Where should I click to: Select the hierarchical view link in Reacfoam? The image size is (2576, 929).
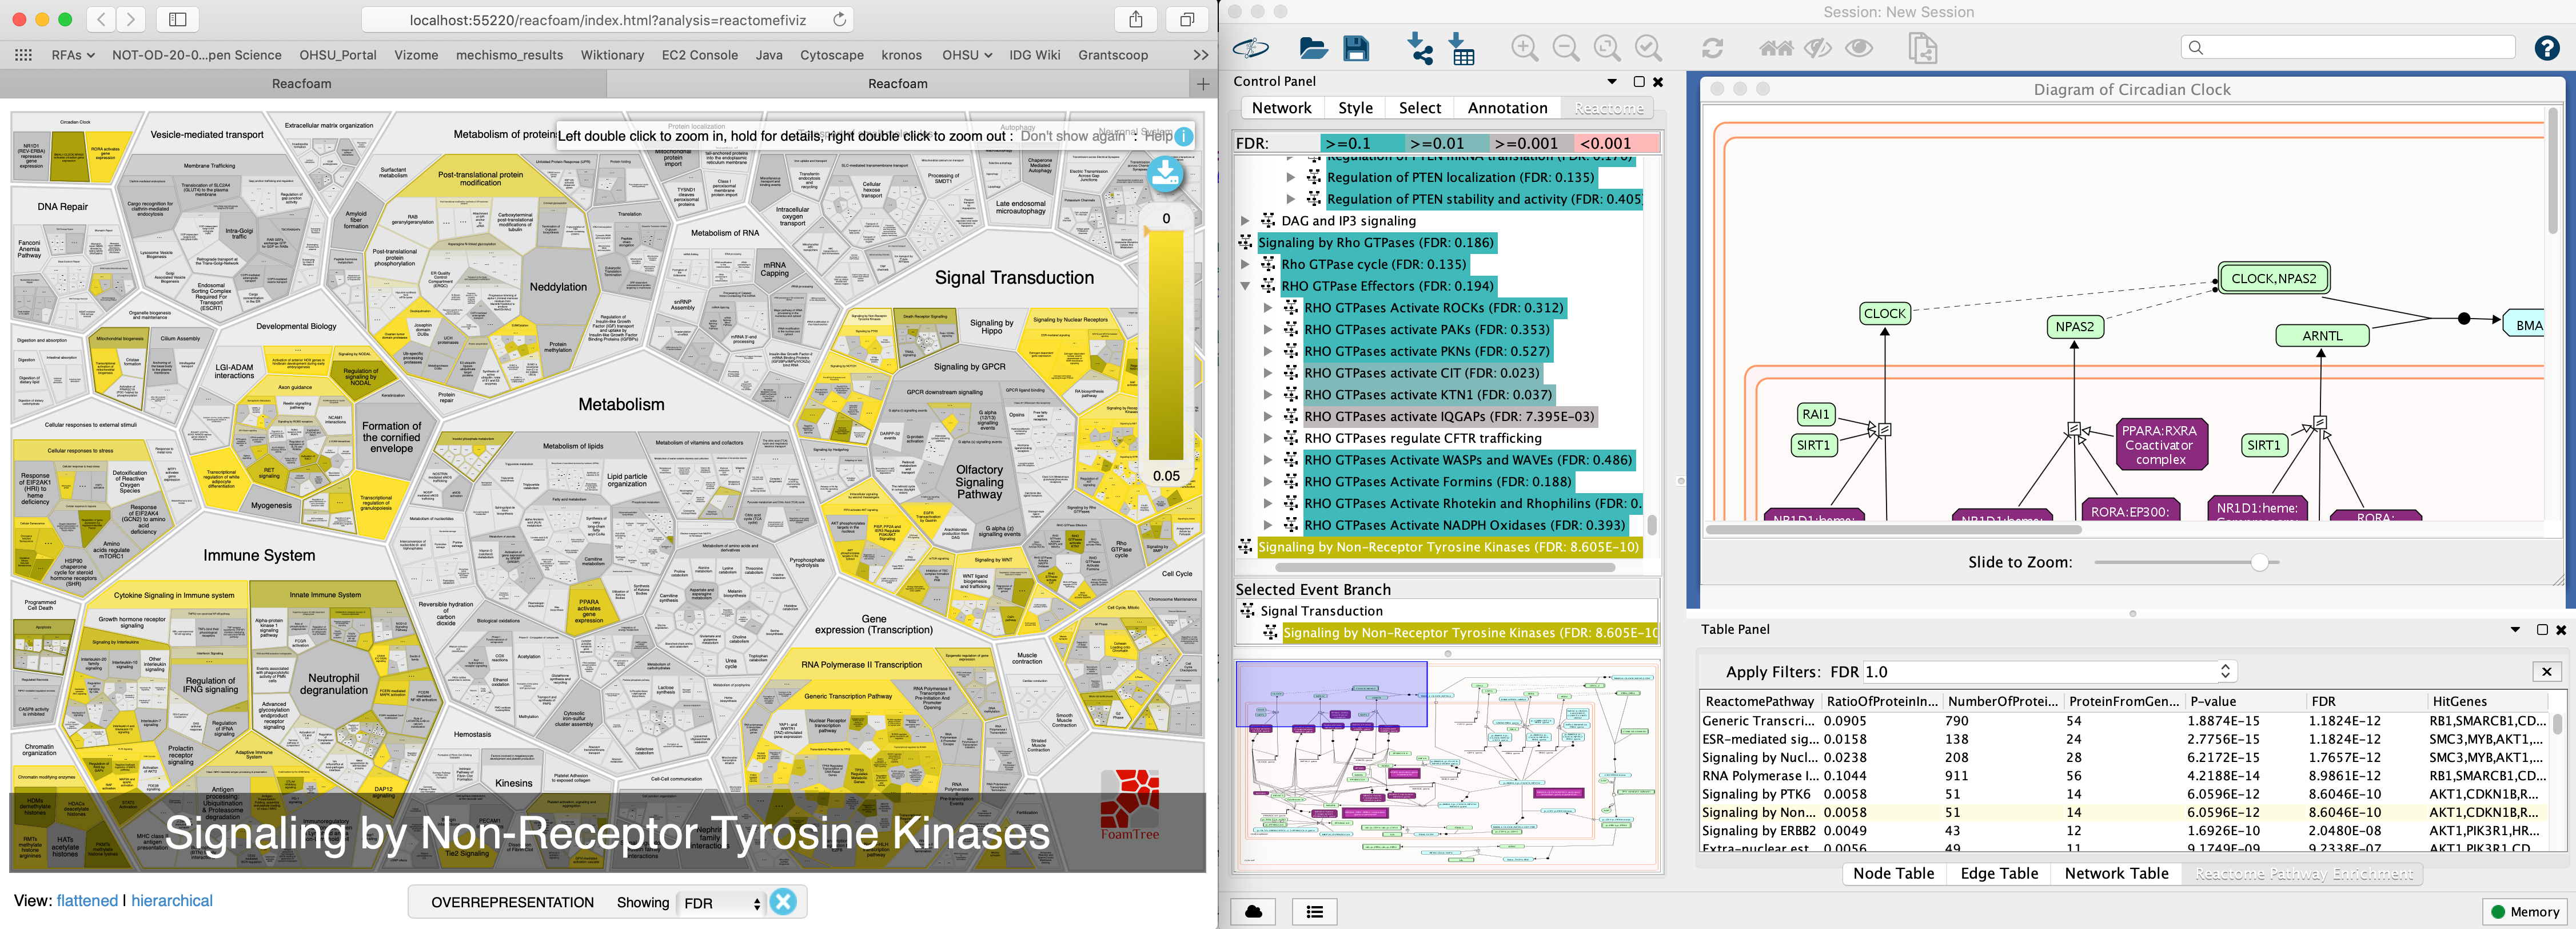point(172,900)
